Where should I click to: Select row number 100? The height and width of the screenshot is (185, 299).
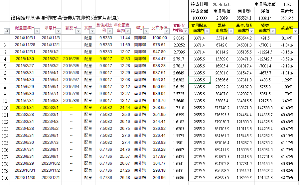[x=5, y=108]
